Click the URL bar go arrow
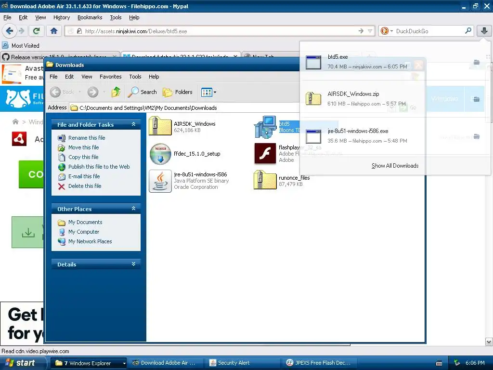 361,31
